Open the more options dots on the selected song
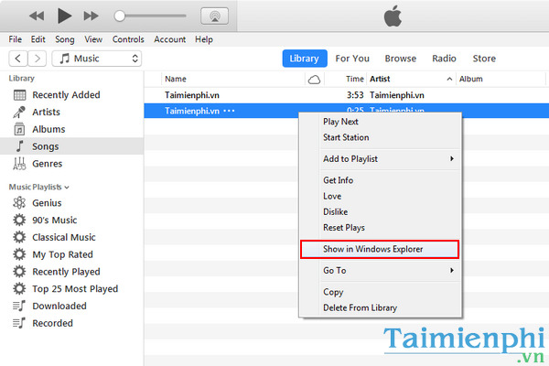Viewport: 549px width, 366px height. coord(229,111)
